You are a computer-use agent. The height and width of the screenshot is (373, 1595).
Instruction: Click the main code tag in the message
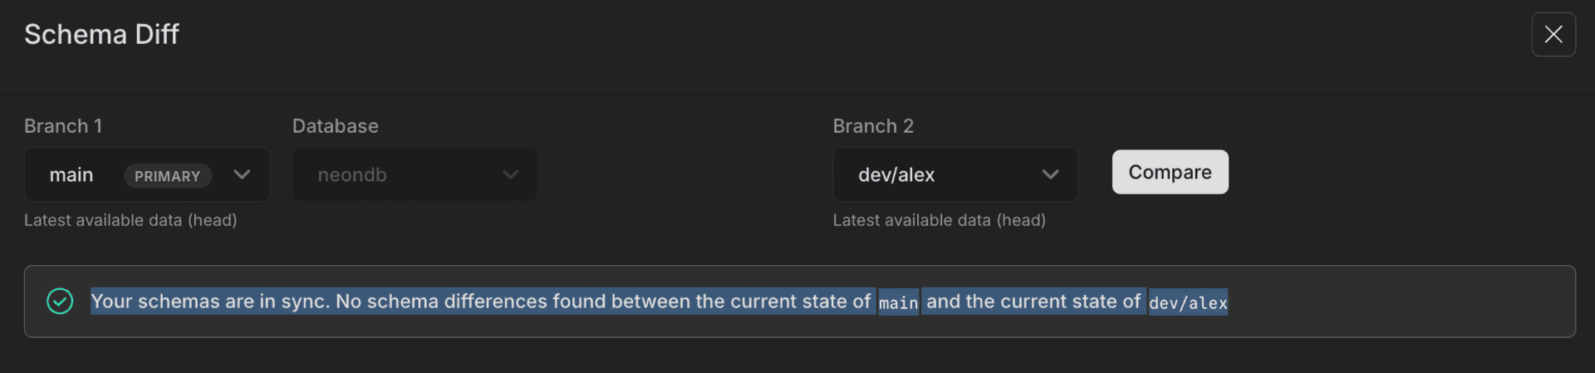tap(898, 303)
